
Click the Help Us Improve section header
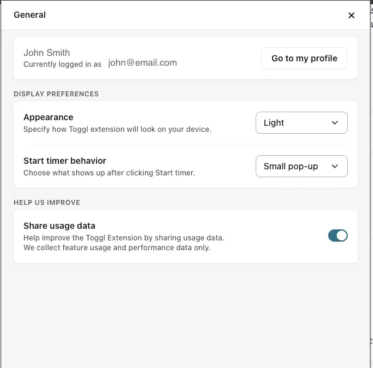(47, 202)
